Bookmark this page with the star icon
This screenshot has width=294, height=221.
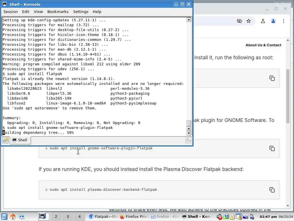point(249,21)
